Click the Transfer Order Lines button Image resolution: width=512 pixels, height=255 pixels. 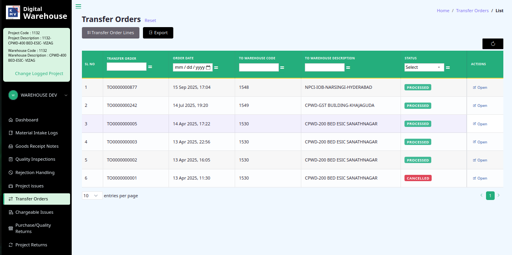point(111,33)
